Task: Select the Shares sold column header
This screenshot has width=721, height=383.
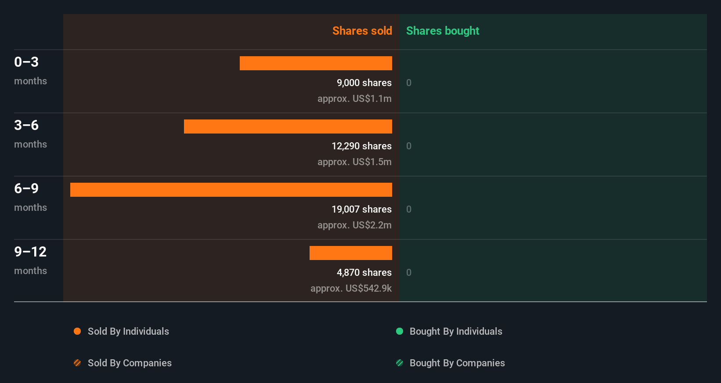Action: point(362,31)
